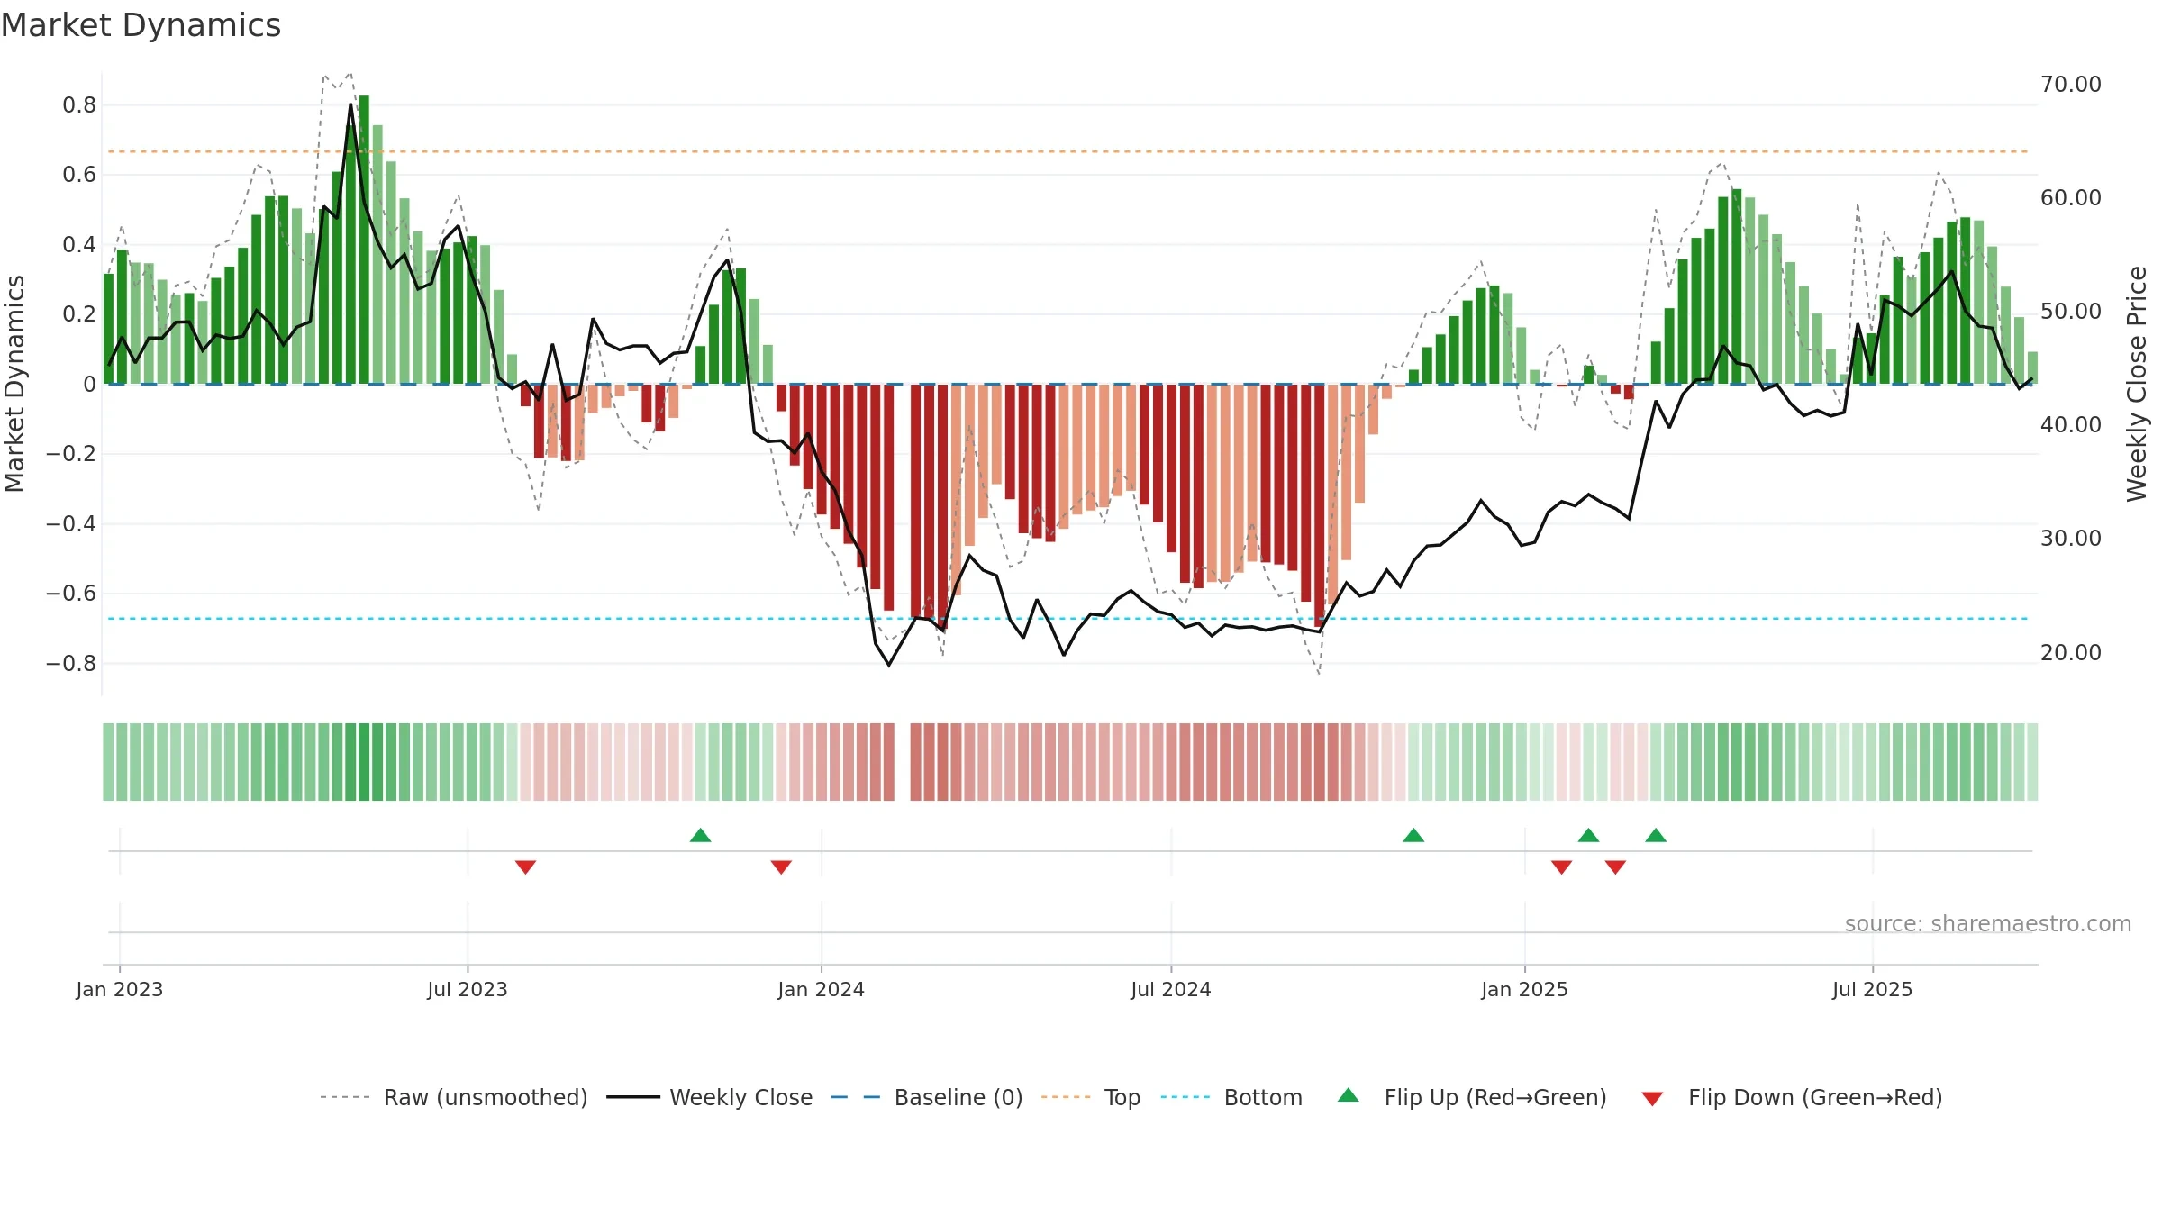The width and height of the screenshot is (2162, 1216).
Task: Click the Top legend entry
Action: [1091, 1097]
